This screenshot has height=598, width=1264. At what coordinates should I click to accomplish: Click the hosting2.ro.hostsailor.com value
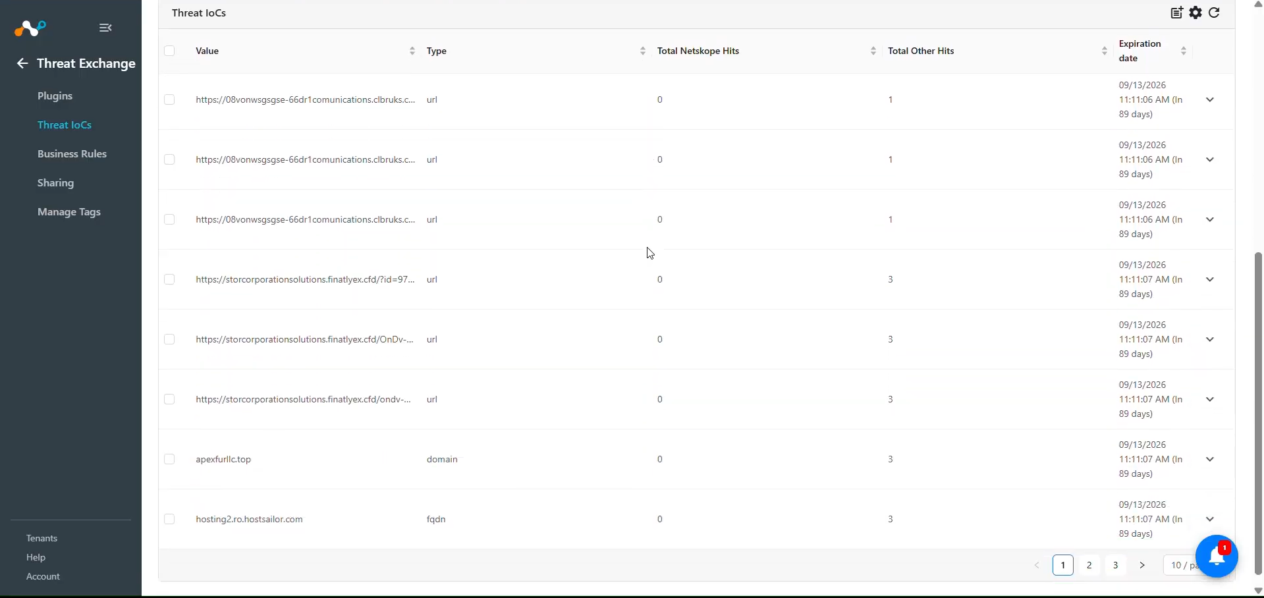[250, 519]
